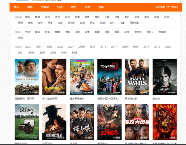Filter by region 日本
Viewport: 186px width, 145px height.
pyautogui.click(x=87, y=32)
